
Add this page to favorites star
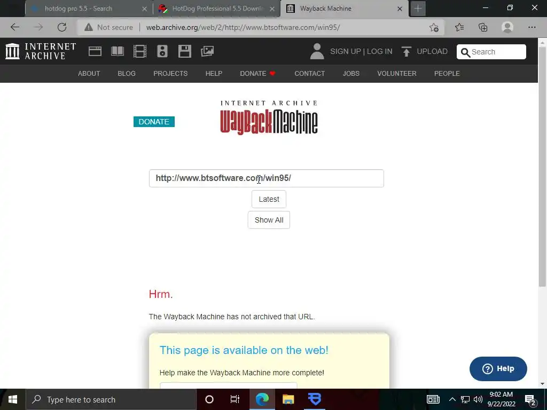pos(434,27)
